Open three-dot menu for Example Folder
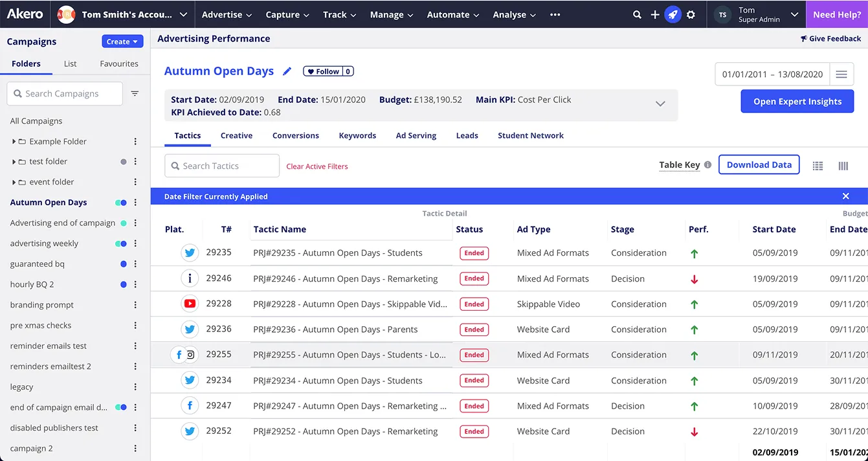Screen dimensions: 868x461 tap(135, 141)
